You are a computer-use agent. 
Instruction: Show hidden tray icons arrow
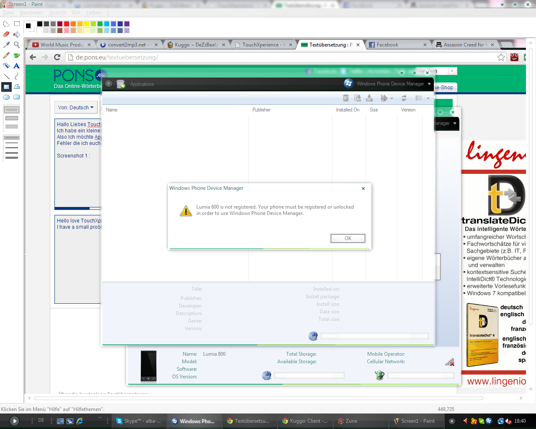coord(452,421)
